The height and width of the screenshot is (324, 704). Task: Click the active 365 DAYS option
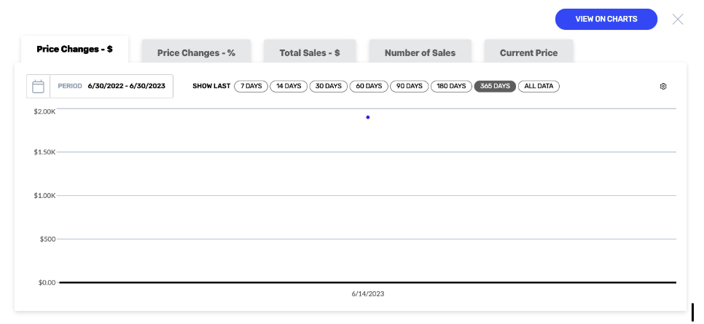click(x=496, y=86)
